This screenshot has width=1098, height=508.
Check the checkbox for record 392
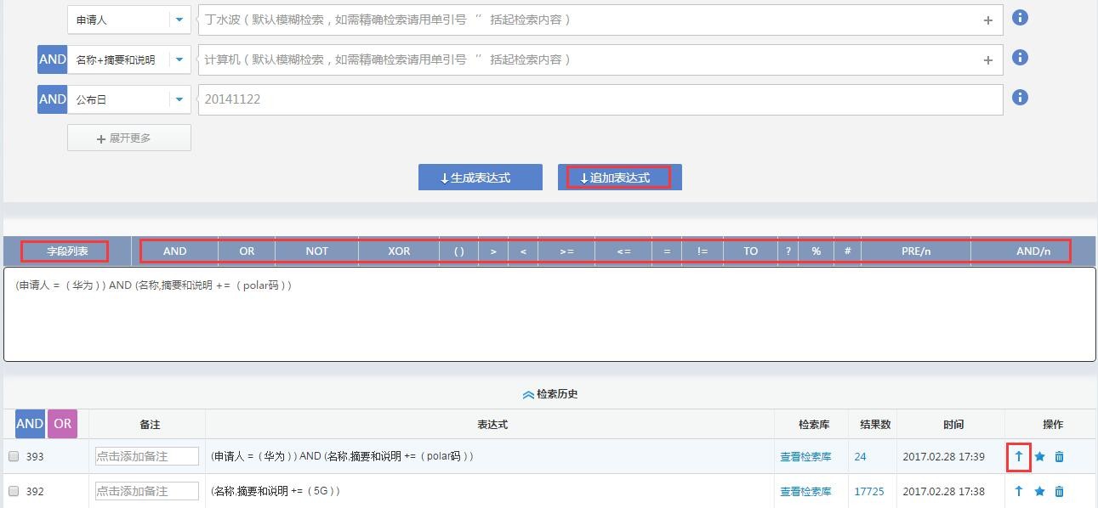tap(14, 491)
